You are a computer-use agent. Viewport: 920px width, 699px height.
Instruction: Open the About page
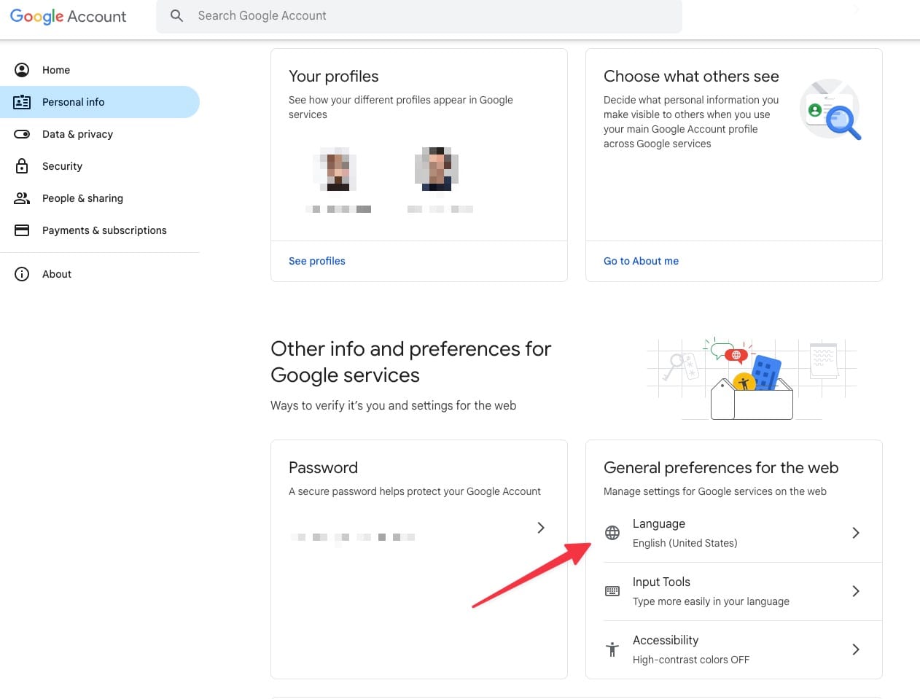pyautogui.click(x=100, y=274)
